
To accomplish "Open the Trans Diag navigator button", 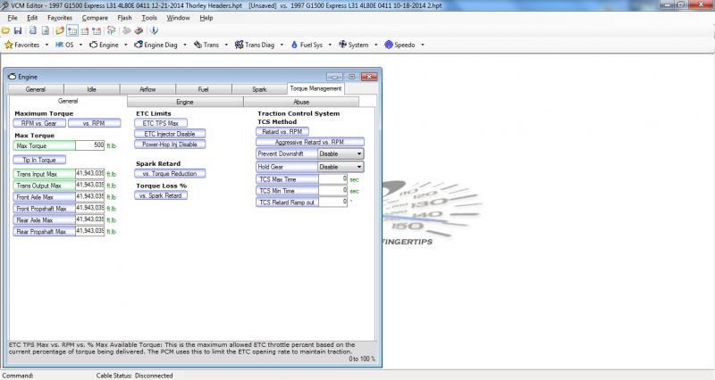I will tap(255, 45).
